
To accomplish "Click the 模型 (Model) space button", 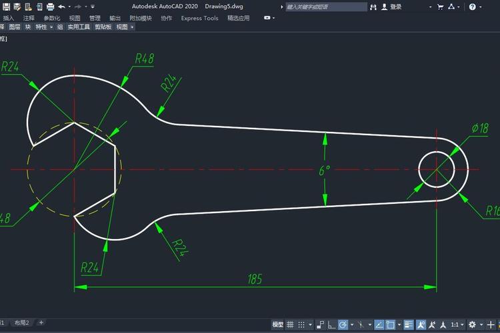I will tap(278, 325).
